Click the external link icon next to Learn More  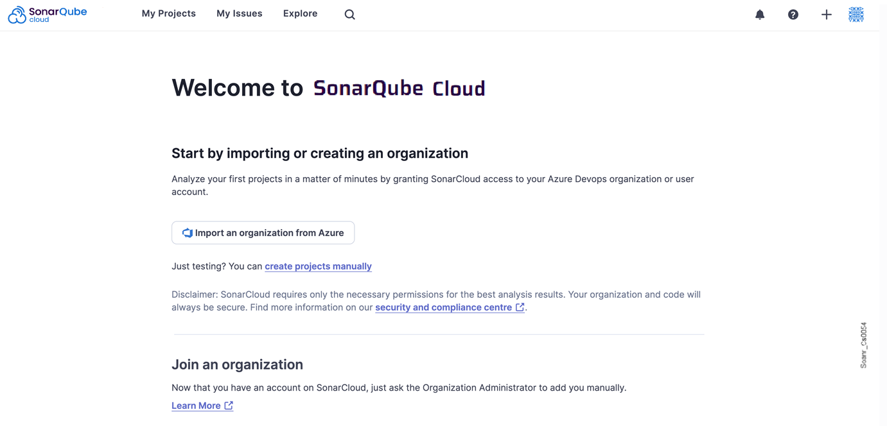tap(229, 405)
